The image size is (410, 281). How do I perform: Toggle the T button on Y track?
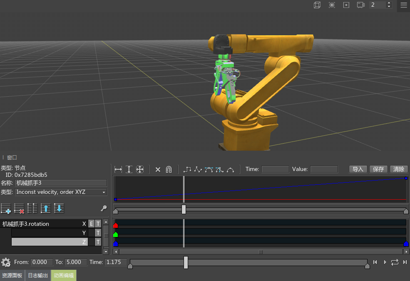[x=98, y=233]
